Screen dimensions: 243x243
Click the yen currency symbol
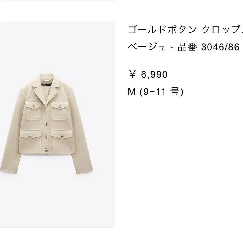(132, 74)
